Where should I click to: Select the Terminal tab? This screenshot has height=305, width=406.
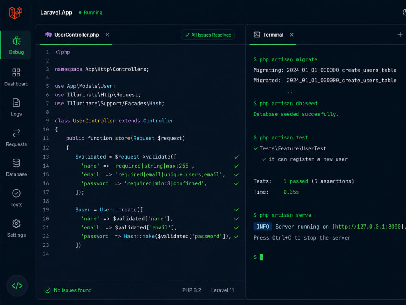tap(273, 35)
